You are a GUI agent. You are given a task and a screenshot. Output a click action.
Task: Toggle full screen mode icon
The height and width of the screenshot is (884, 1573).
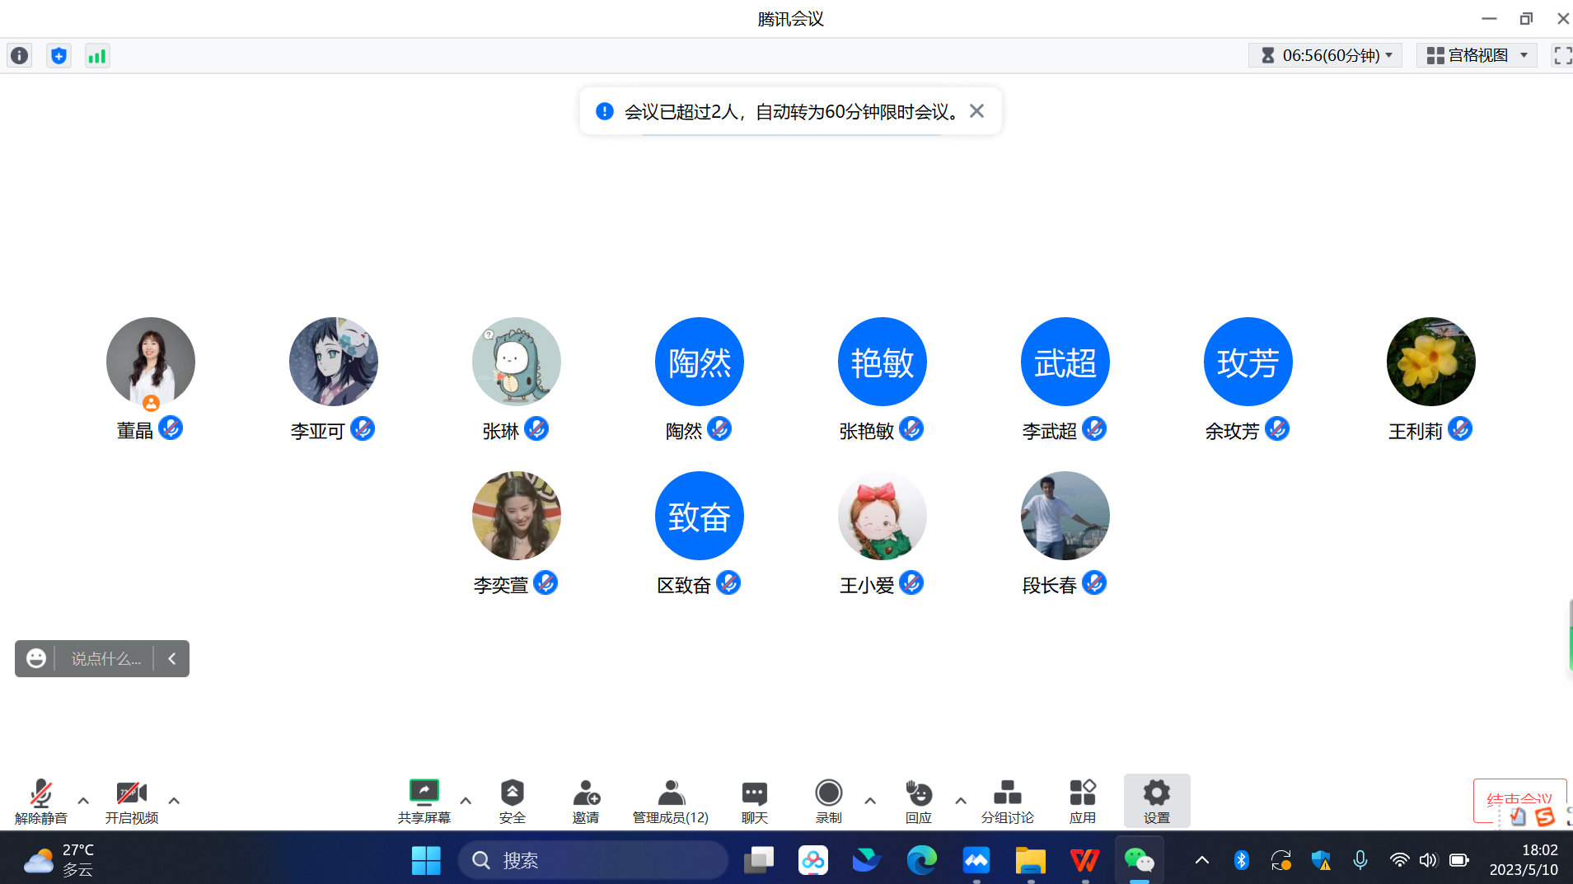(x=1561, y=56)
